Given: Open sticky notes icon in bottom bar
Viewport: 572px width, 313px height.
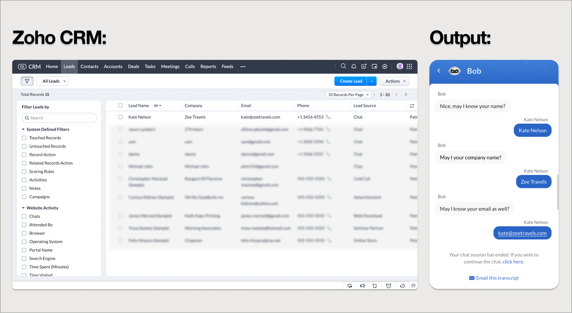Looking at the screenshot, I should click(375, 286).
